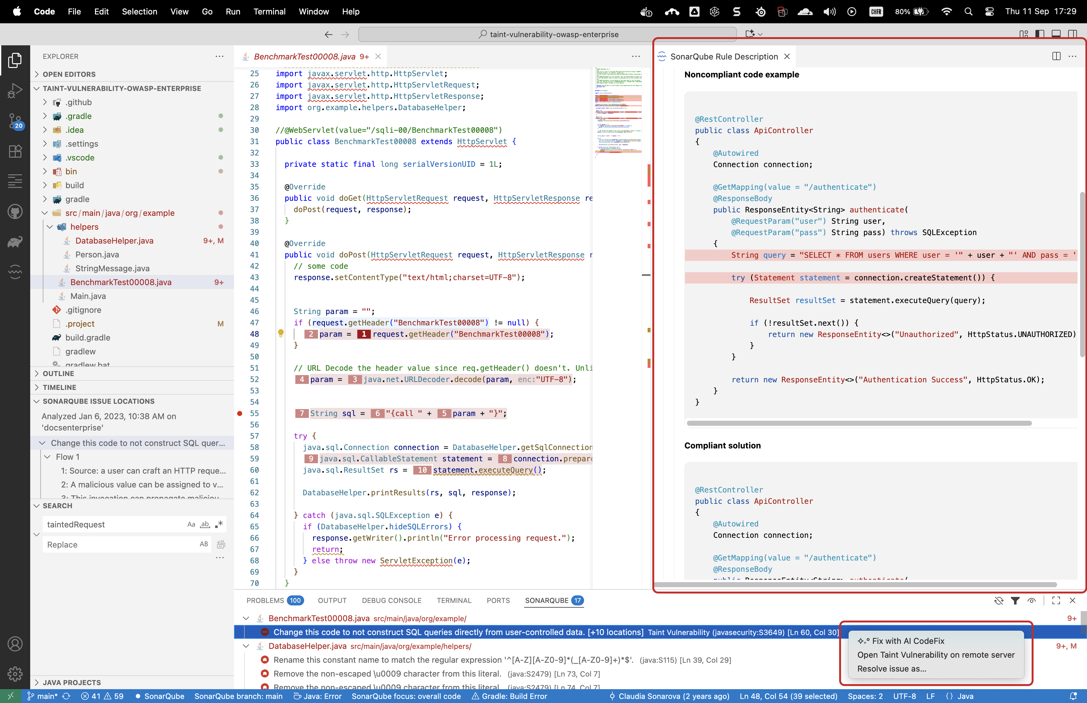
Task: Expand the TIMELINE section
Action: point(60,387)
